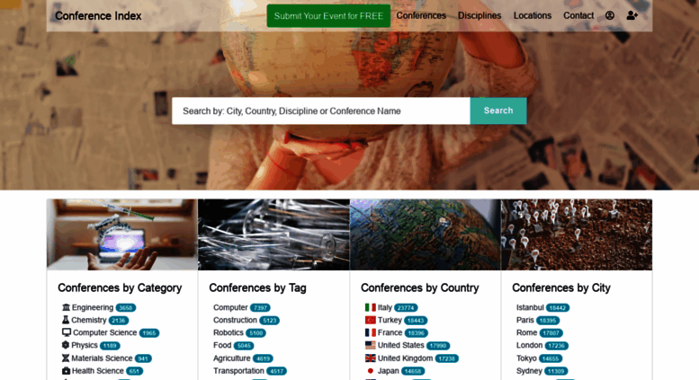The height and width of the screenshot is (380, 699).
Task: Open the Conferences menu item
Action: click(x=421, y=15)
